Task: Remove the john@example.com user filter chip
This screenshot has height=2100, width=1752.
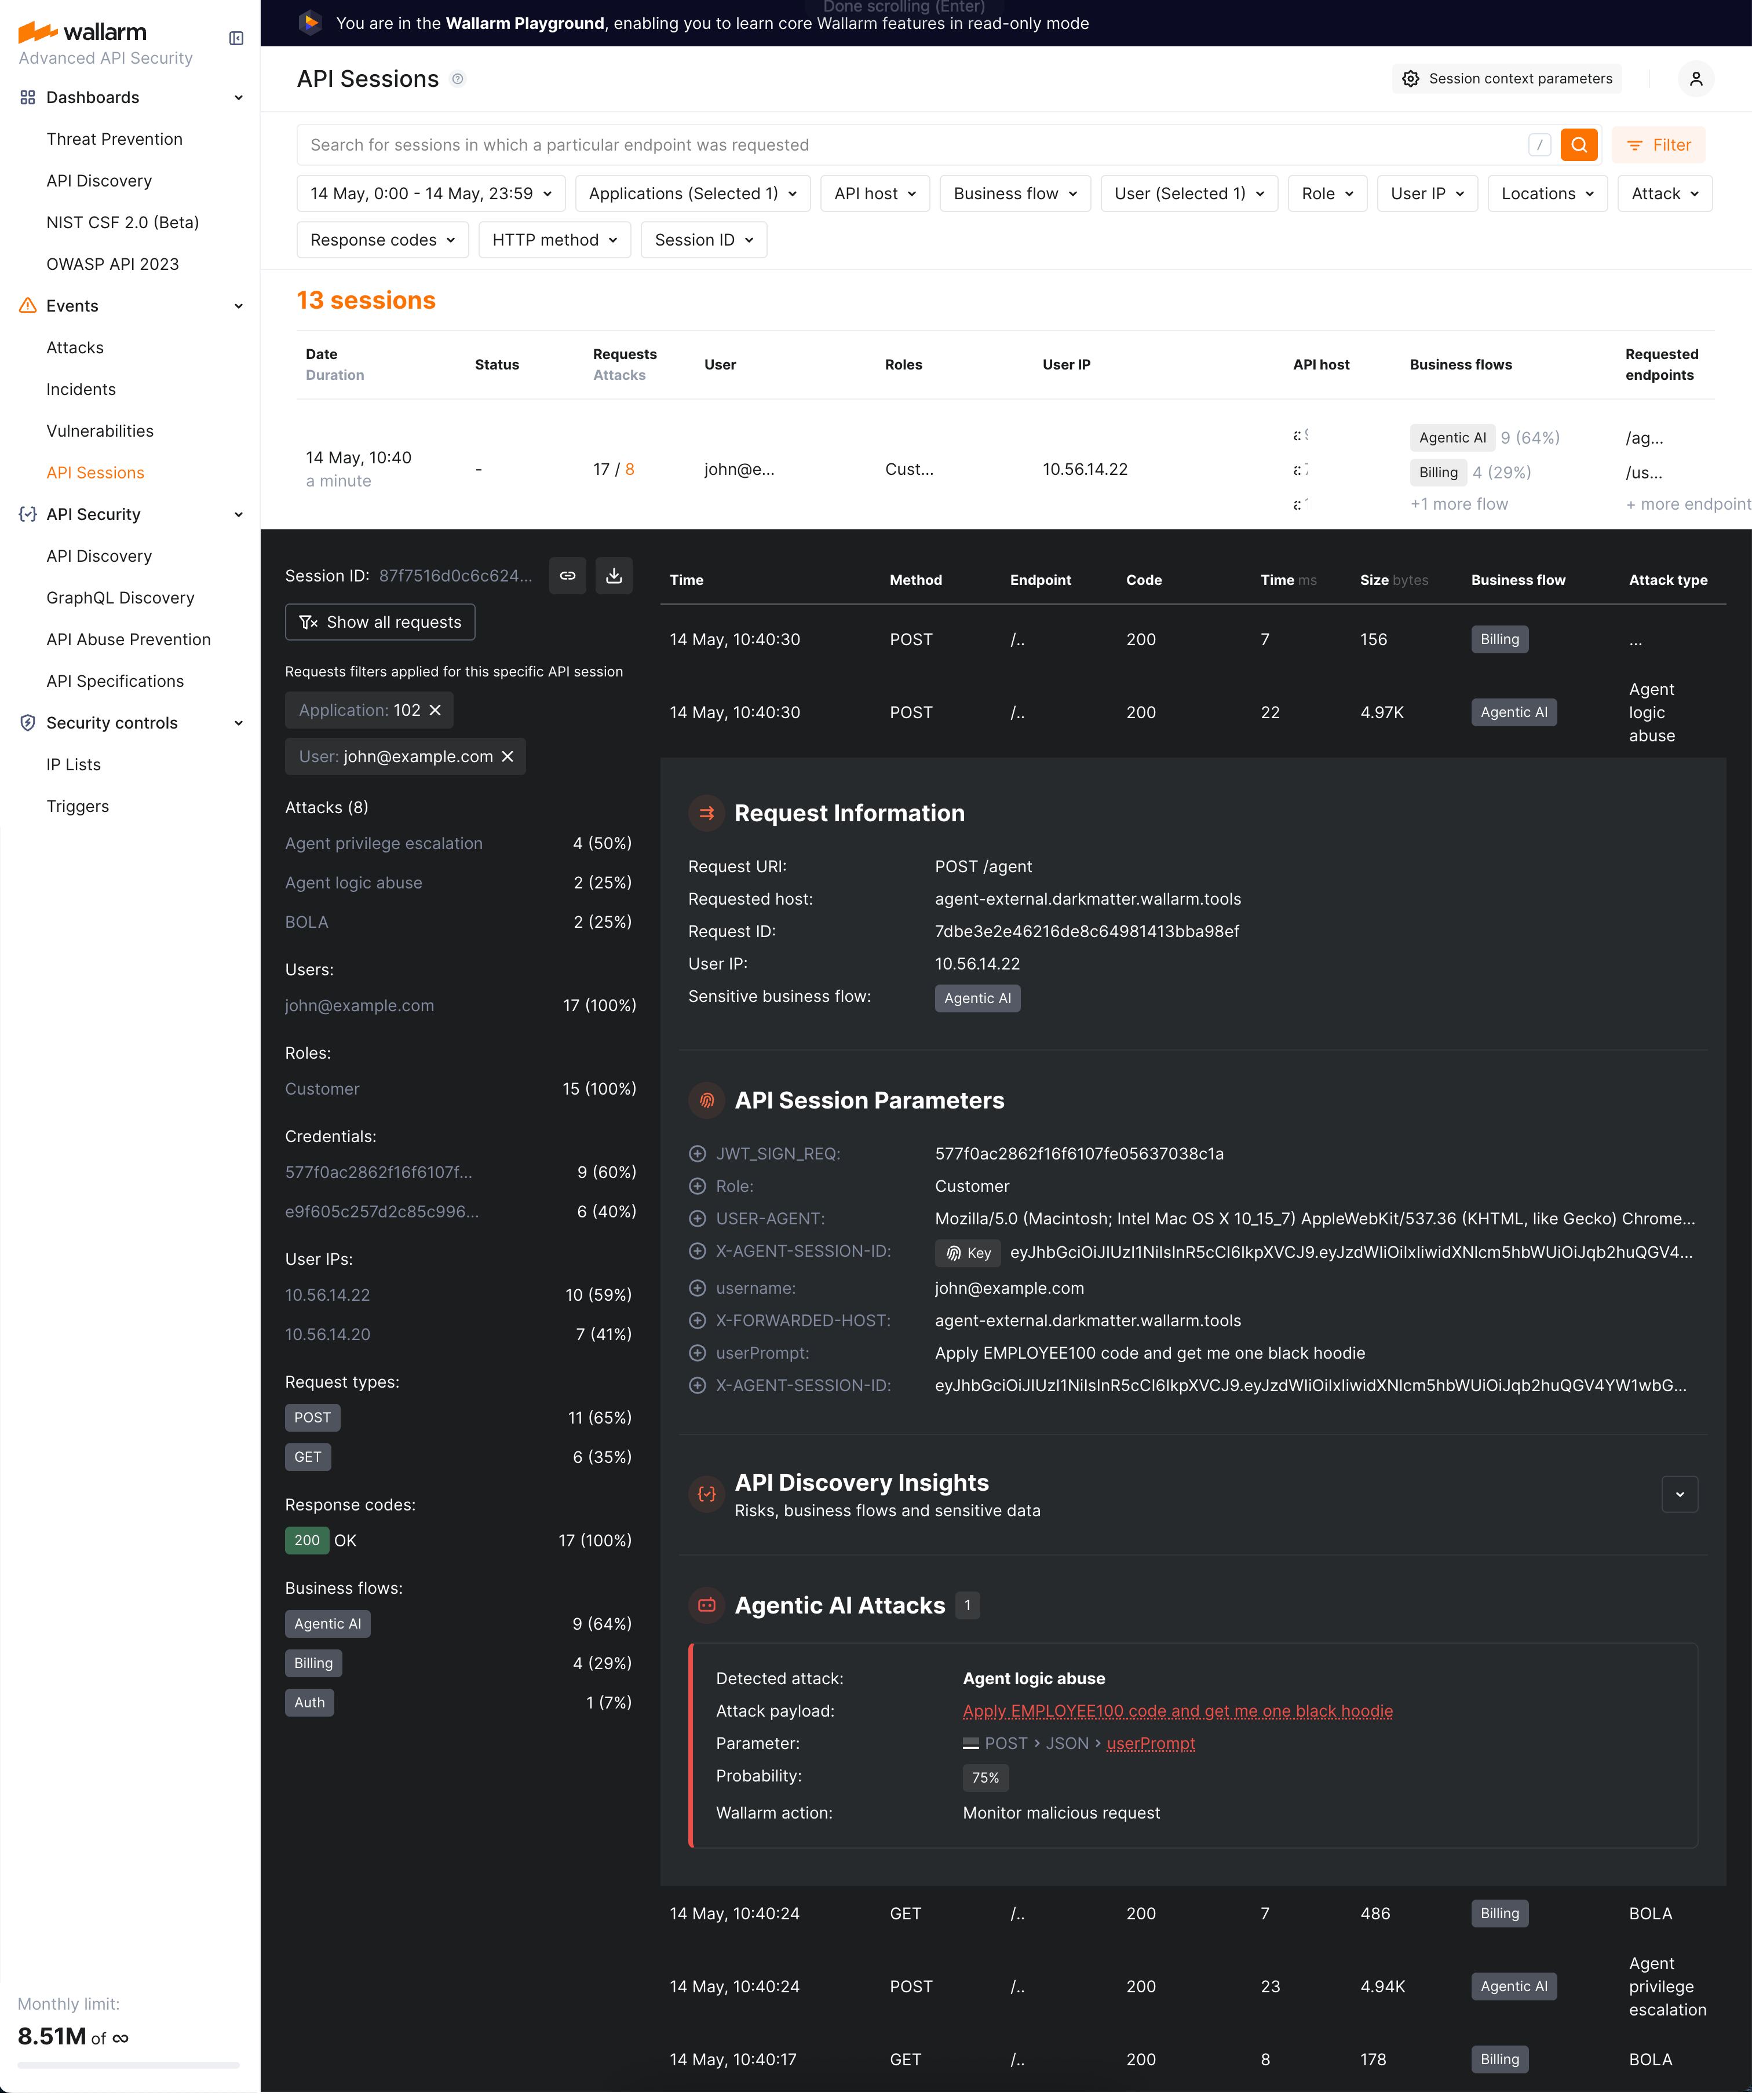Action: click(508, 756)
